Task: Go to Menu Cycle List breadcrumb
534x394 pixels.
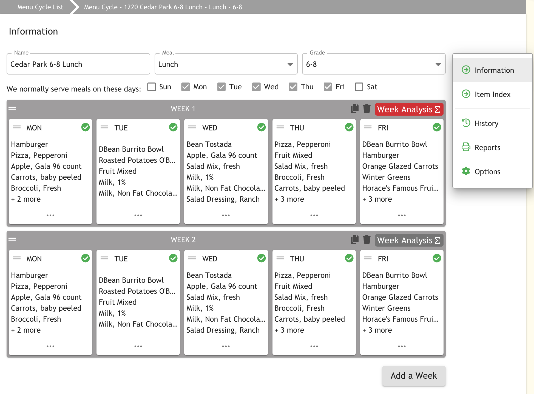Action: click(x=40, y=7)
